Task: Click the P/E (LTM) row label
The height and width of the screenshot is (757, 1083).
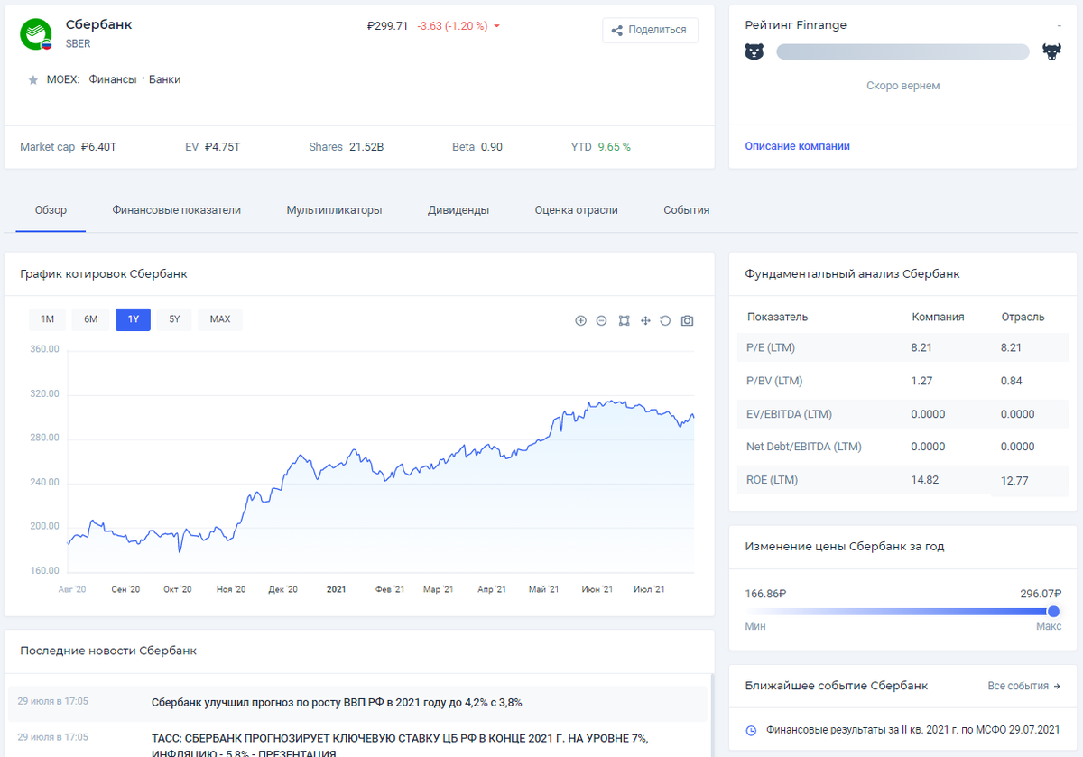Action: 771,347
